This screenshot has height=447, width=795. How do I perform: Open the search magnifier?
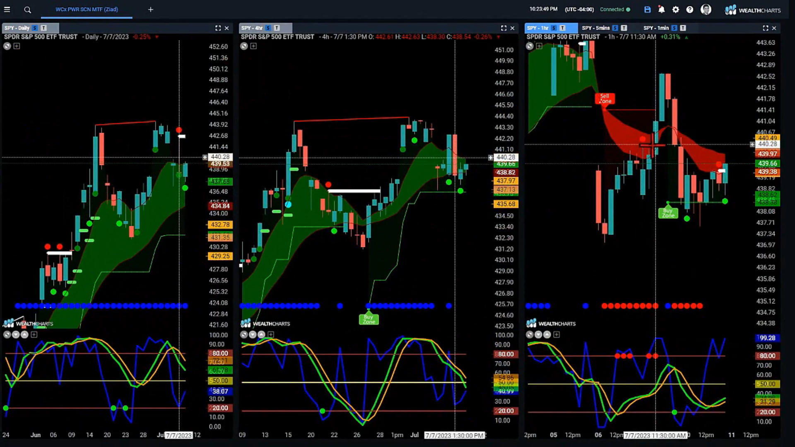(x=27, y=10)
